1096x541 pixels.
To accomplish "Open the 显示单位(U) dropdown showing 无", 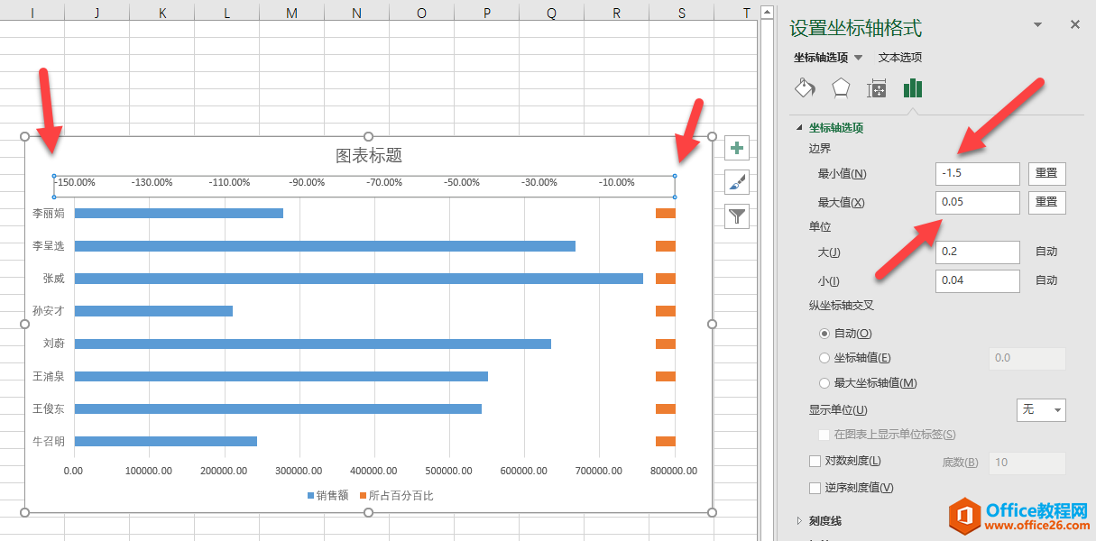I will coord(1041,410).
